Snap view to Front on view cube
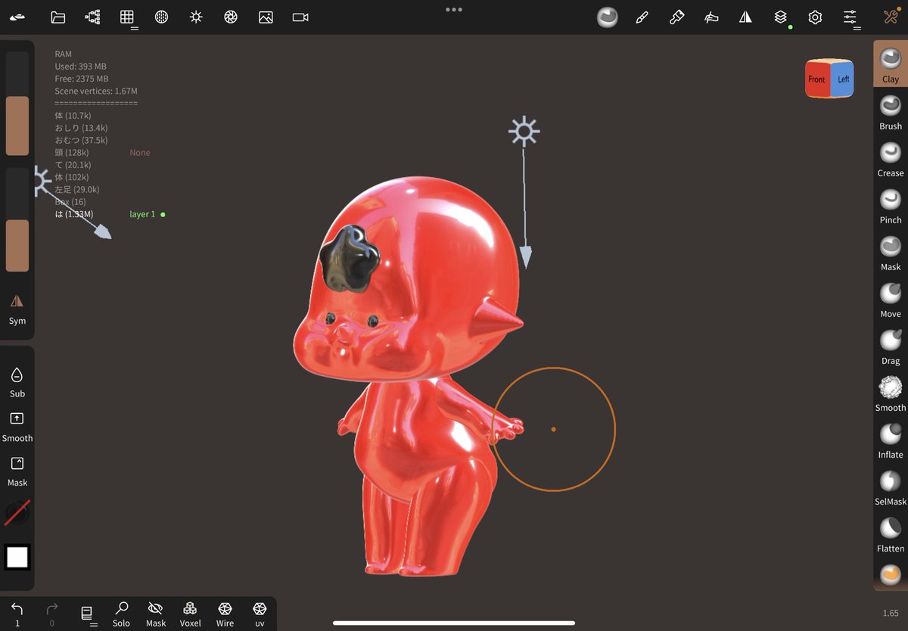The image size is (908, 631). click(x=817, y=79)
